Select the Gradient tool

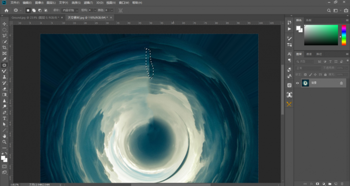4,94
